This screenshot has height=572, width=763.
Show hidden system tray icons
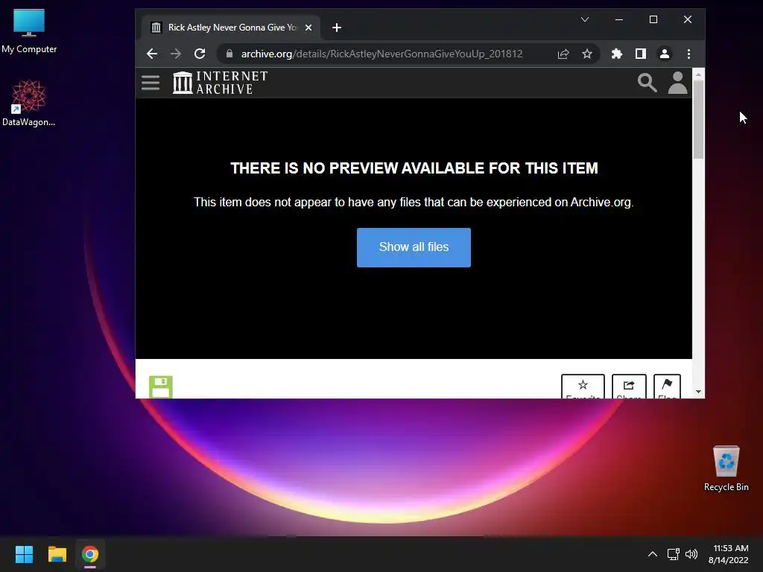(653, 554)
